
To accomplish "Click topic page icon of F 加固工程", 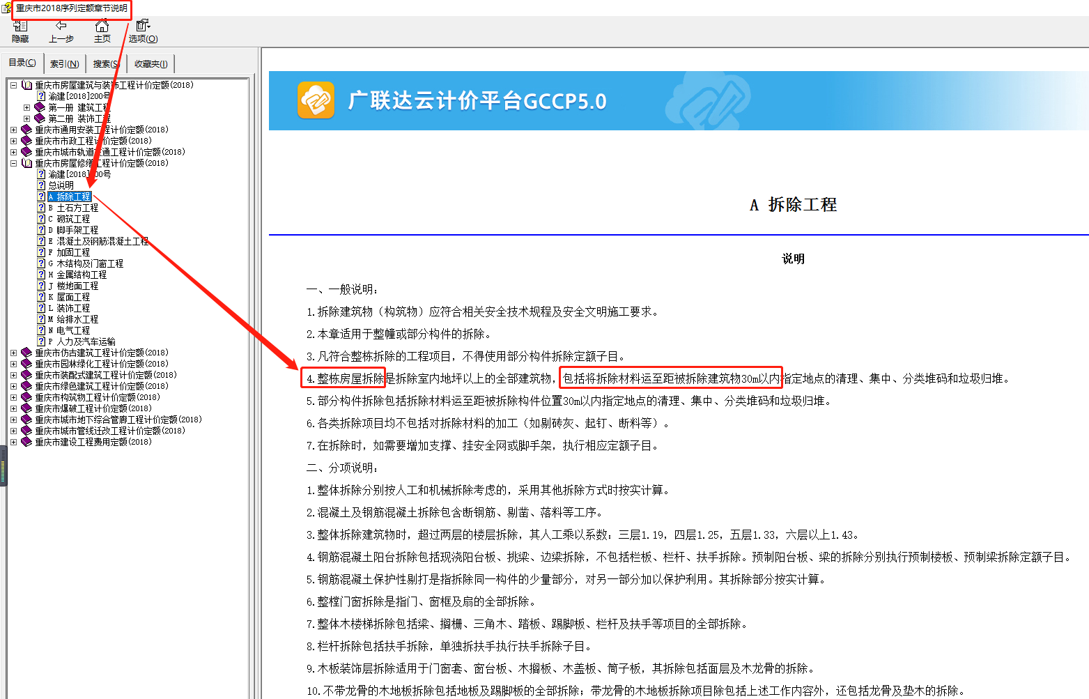I will [x=41, y=252].
